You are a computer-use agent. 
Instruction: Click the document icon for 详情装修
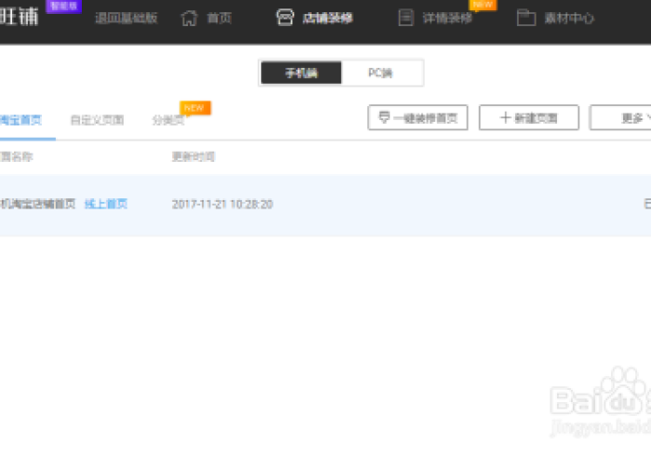pyautogui.click(x=405, y=18)
